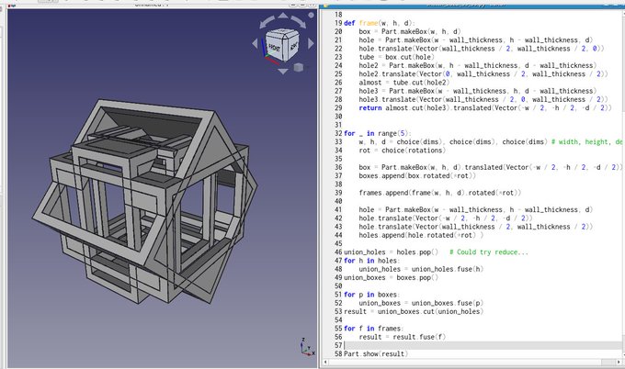
Task: Click the round dot beside the navigation cube
Action: tap(311, 15)
